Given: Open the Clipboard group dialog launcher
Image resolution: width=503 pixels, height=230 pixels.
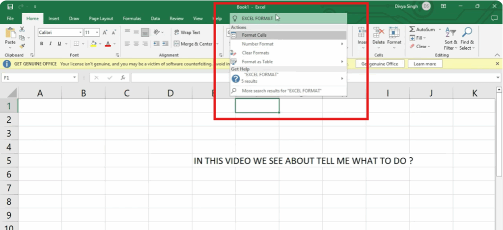Looking at the screenshot, I should 32,55.
